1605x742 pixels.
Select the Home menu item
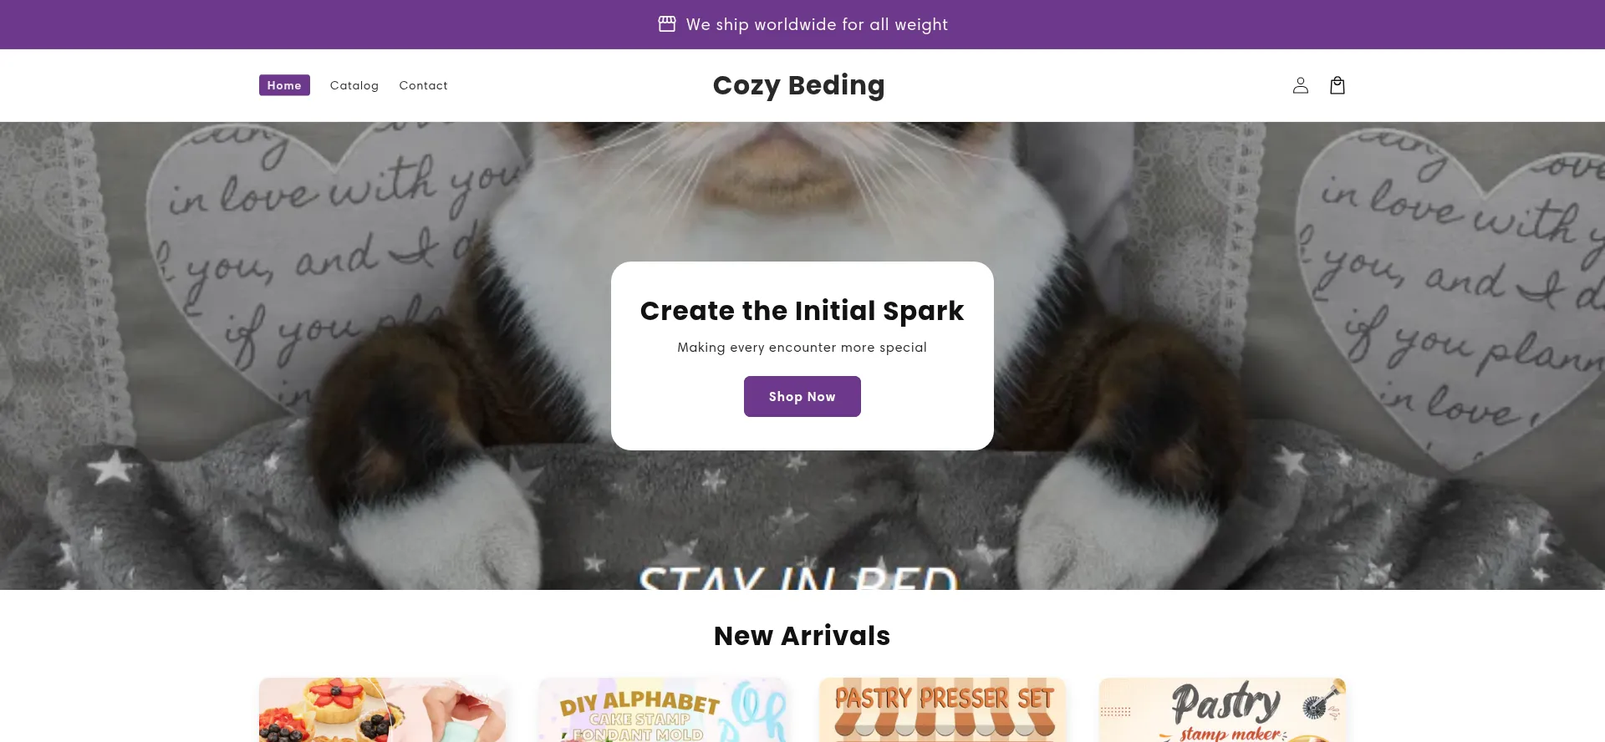coord(284,85)
